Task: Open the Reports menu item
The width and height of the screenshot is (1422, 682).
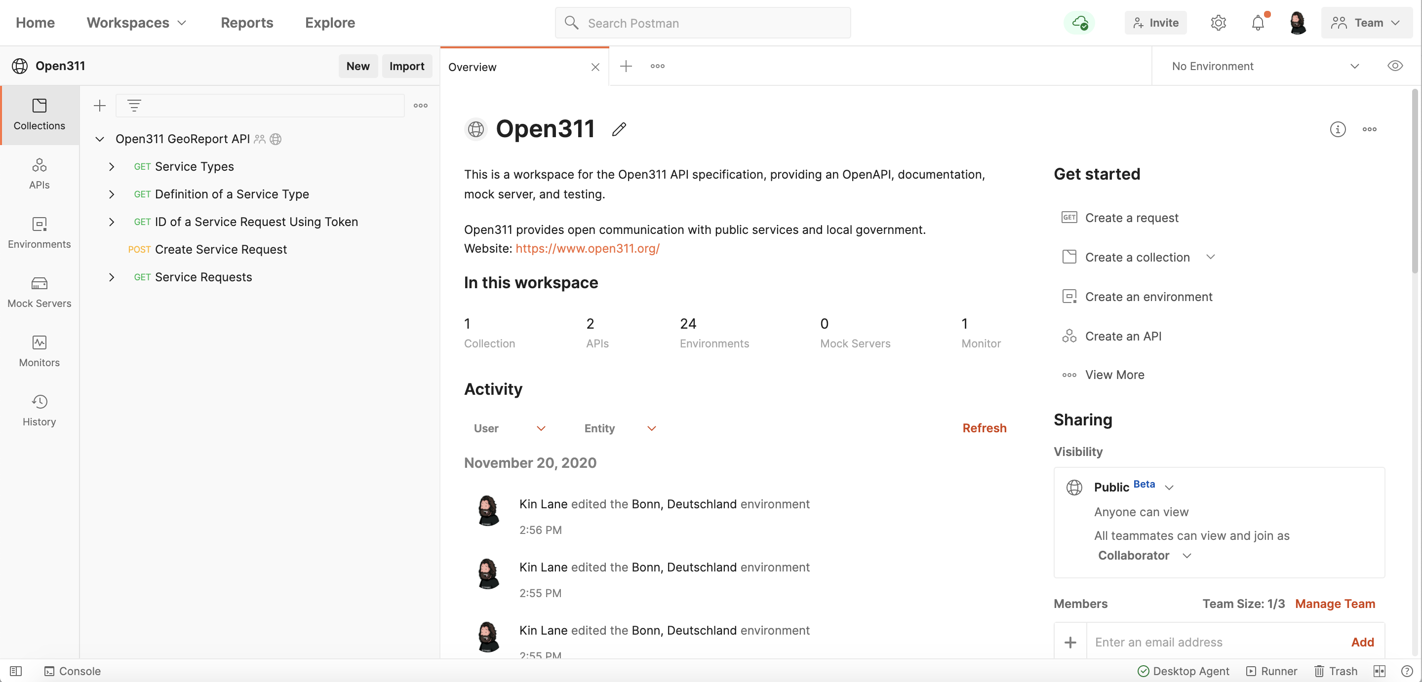Action: tap(247, 23)
